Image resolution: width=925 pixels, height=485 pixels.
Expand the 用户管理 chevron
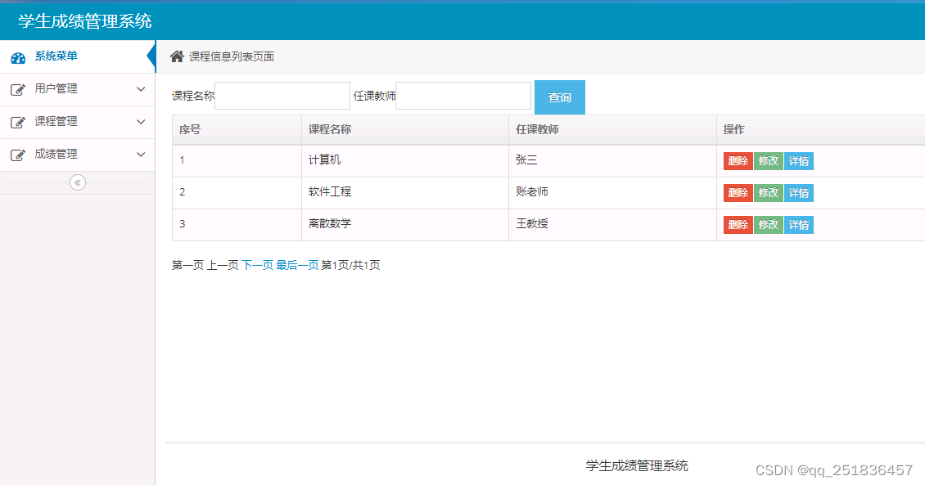(141, 89)
